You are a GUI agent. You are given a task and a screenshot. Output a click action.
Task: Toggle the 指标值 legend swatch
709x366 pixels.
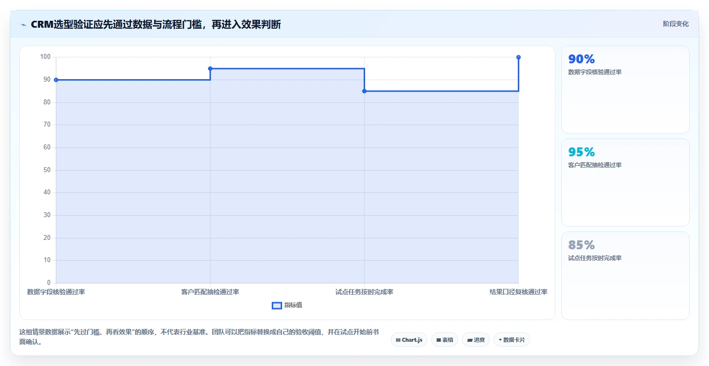coord(277,306)
